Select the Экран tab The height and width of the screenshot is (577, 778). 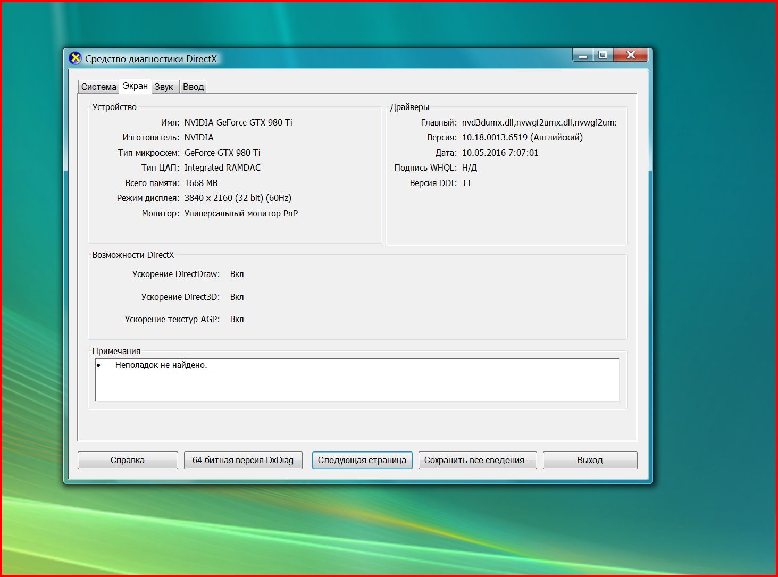135,86
